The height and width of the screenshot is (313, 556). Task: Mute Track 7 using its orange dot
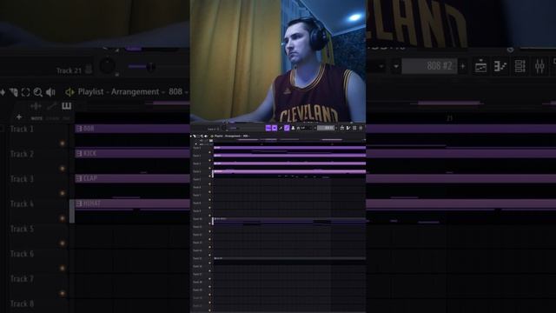(63, 293)
